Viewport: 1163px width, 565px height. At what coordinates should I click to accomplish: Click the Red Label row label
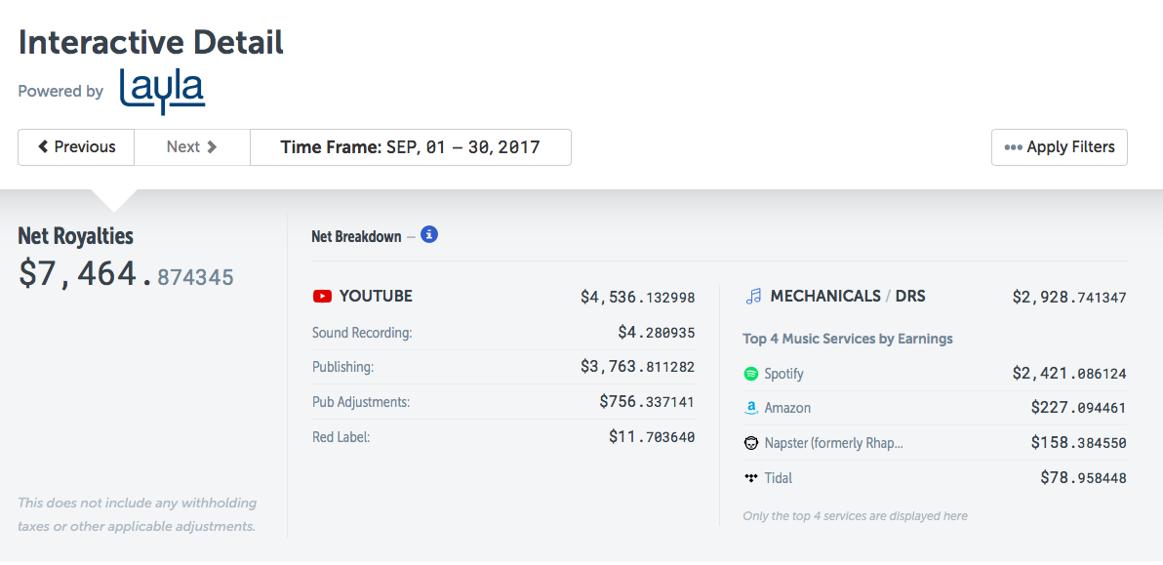click(x=341, y=437)
